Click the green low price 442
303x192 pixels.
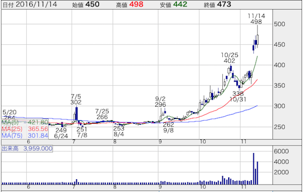coord(180,4)
